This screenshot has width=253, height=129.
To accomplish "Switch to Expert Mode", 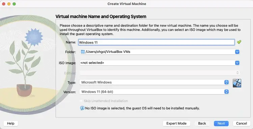I will (176, 124).
